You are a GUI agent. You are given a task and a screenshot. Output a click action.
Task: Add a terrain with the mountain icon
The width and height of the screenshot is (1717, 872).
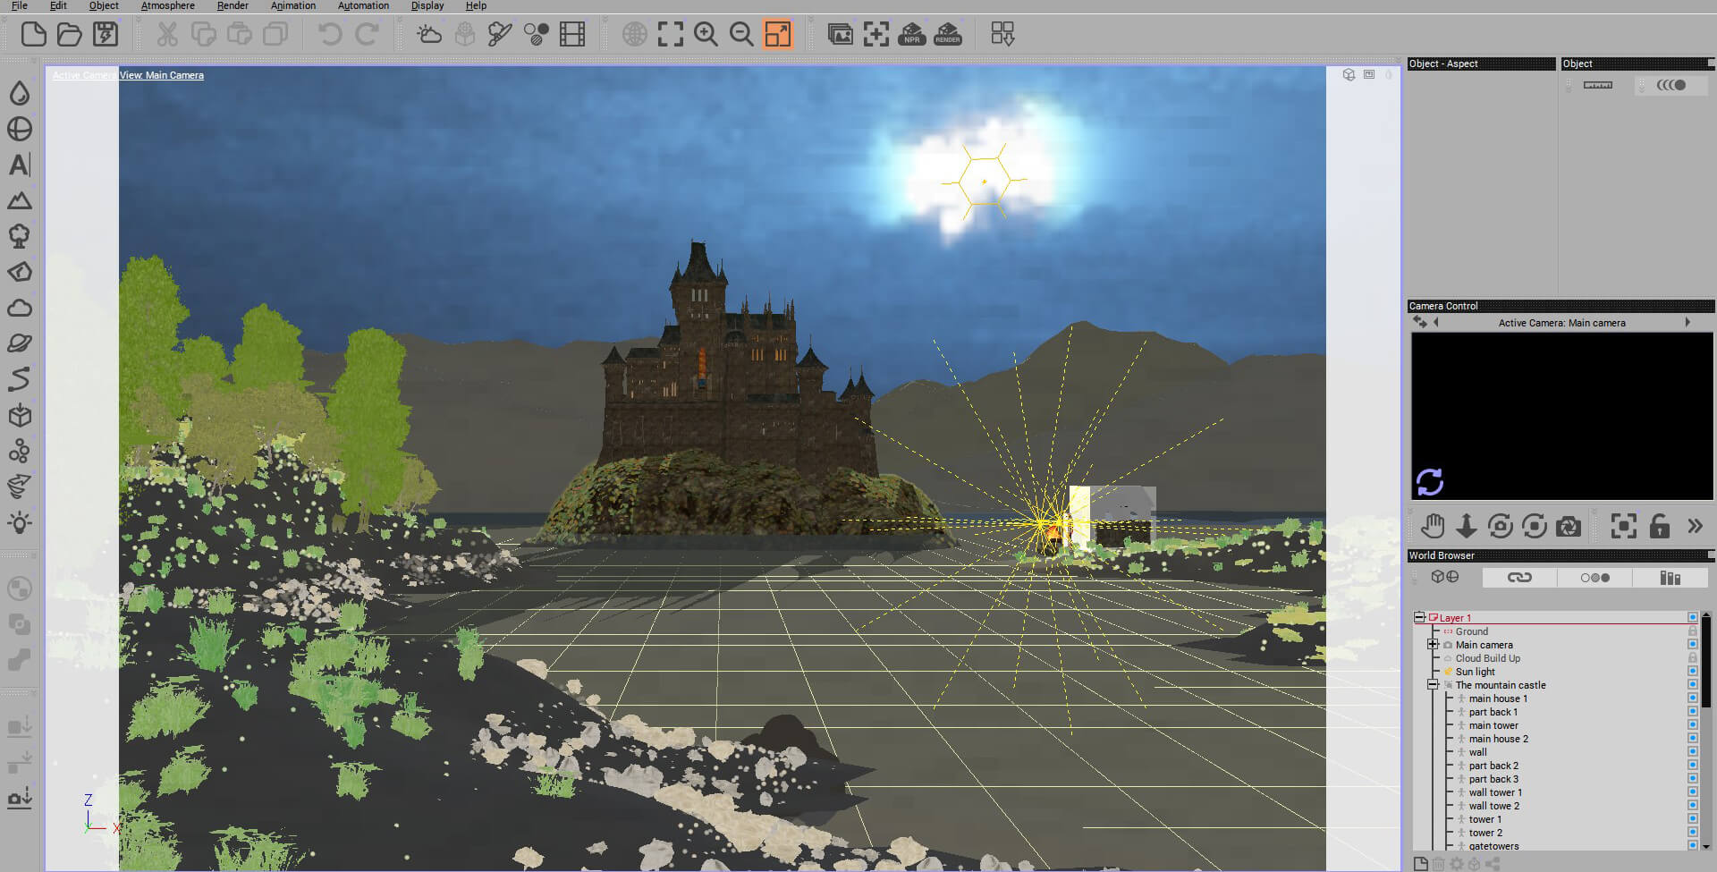(x=20, y=200)
